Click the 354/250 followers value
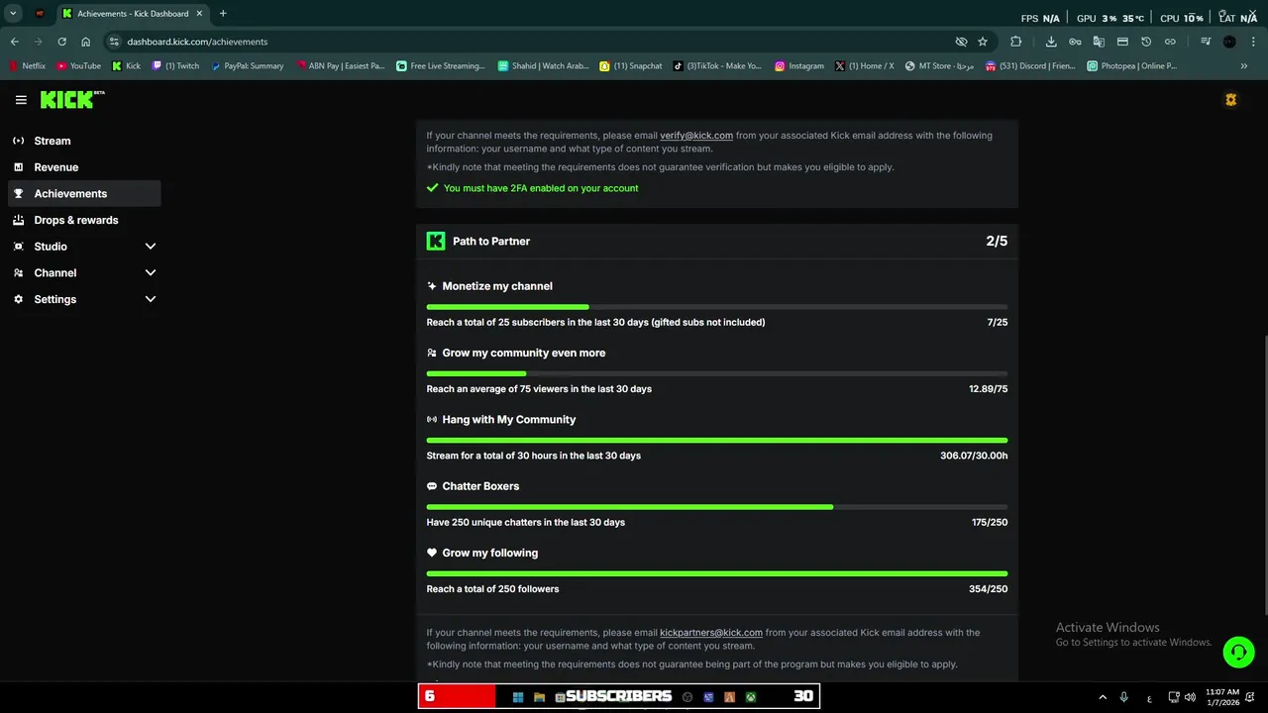 coord(989,589)
